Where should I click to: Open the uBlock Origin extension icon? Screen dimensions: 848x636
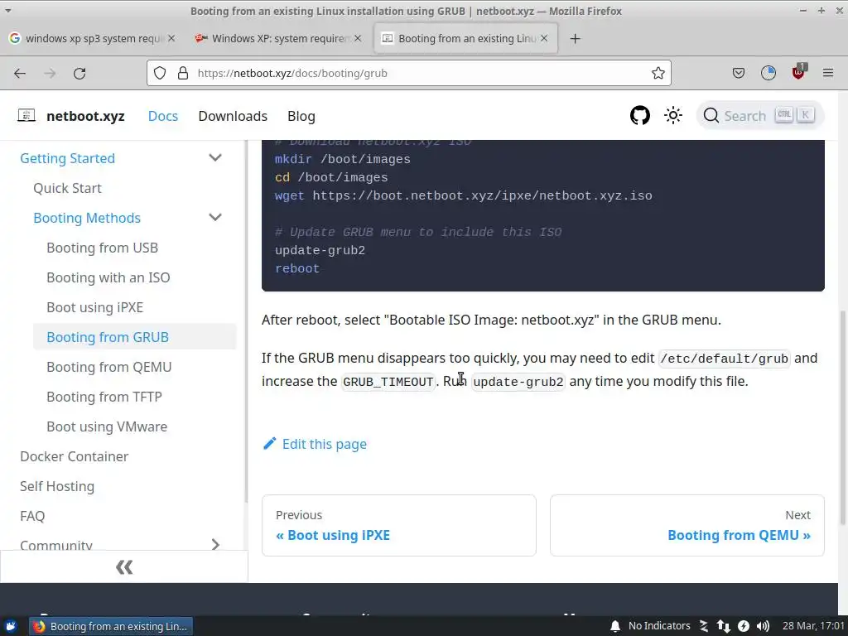click(799, 72)
